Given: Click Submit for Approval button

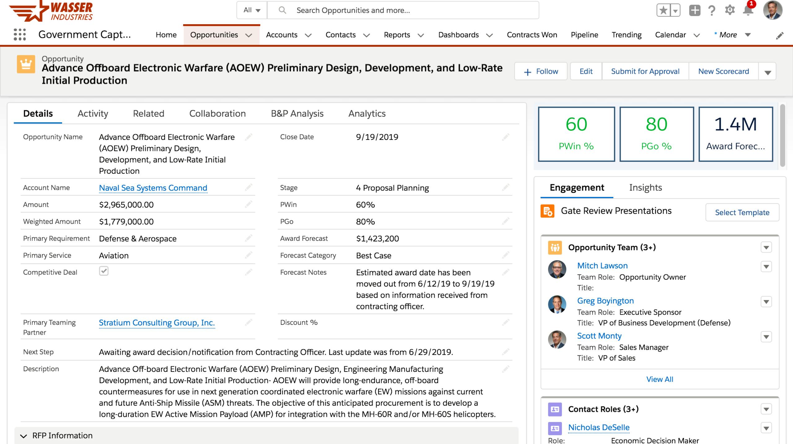Looking at the screenshot, I should coord(645,72).
